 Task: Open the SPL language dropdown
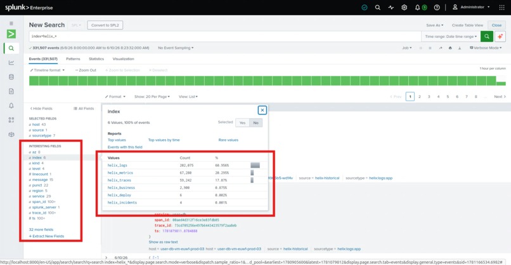click(x=76, y=25)
